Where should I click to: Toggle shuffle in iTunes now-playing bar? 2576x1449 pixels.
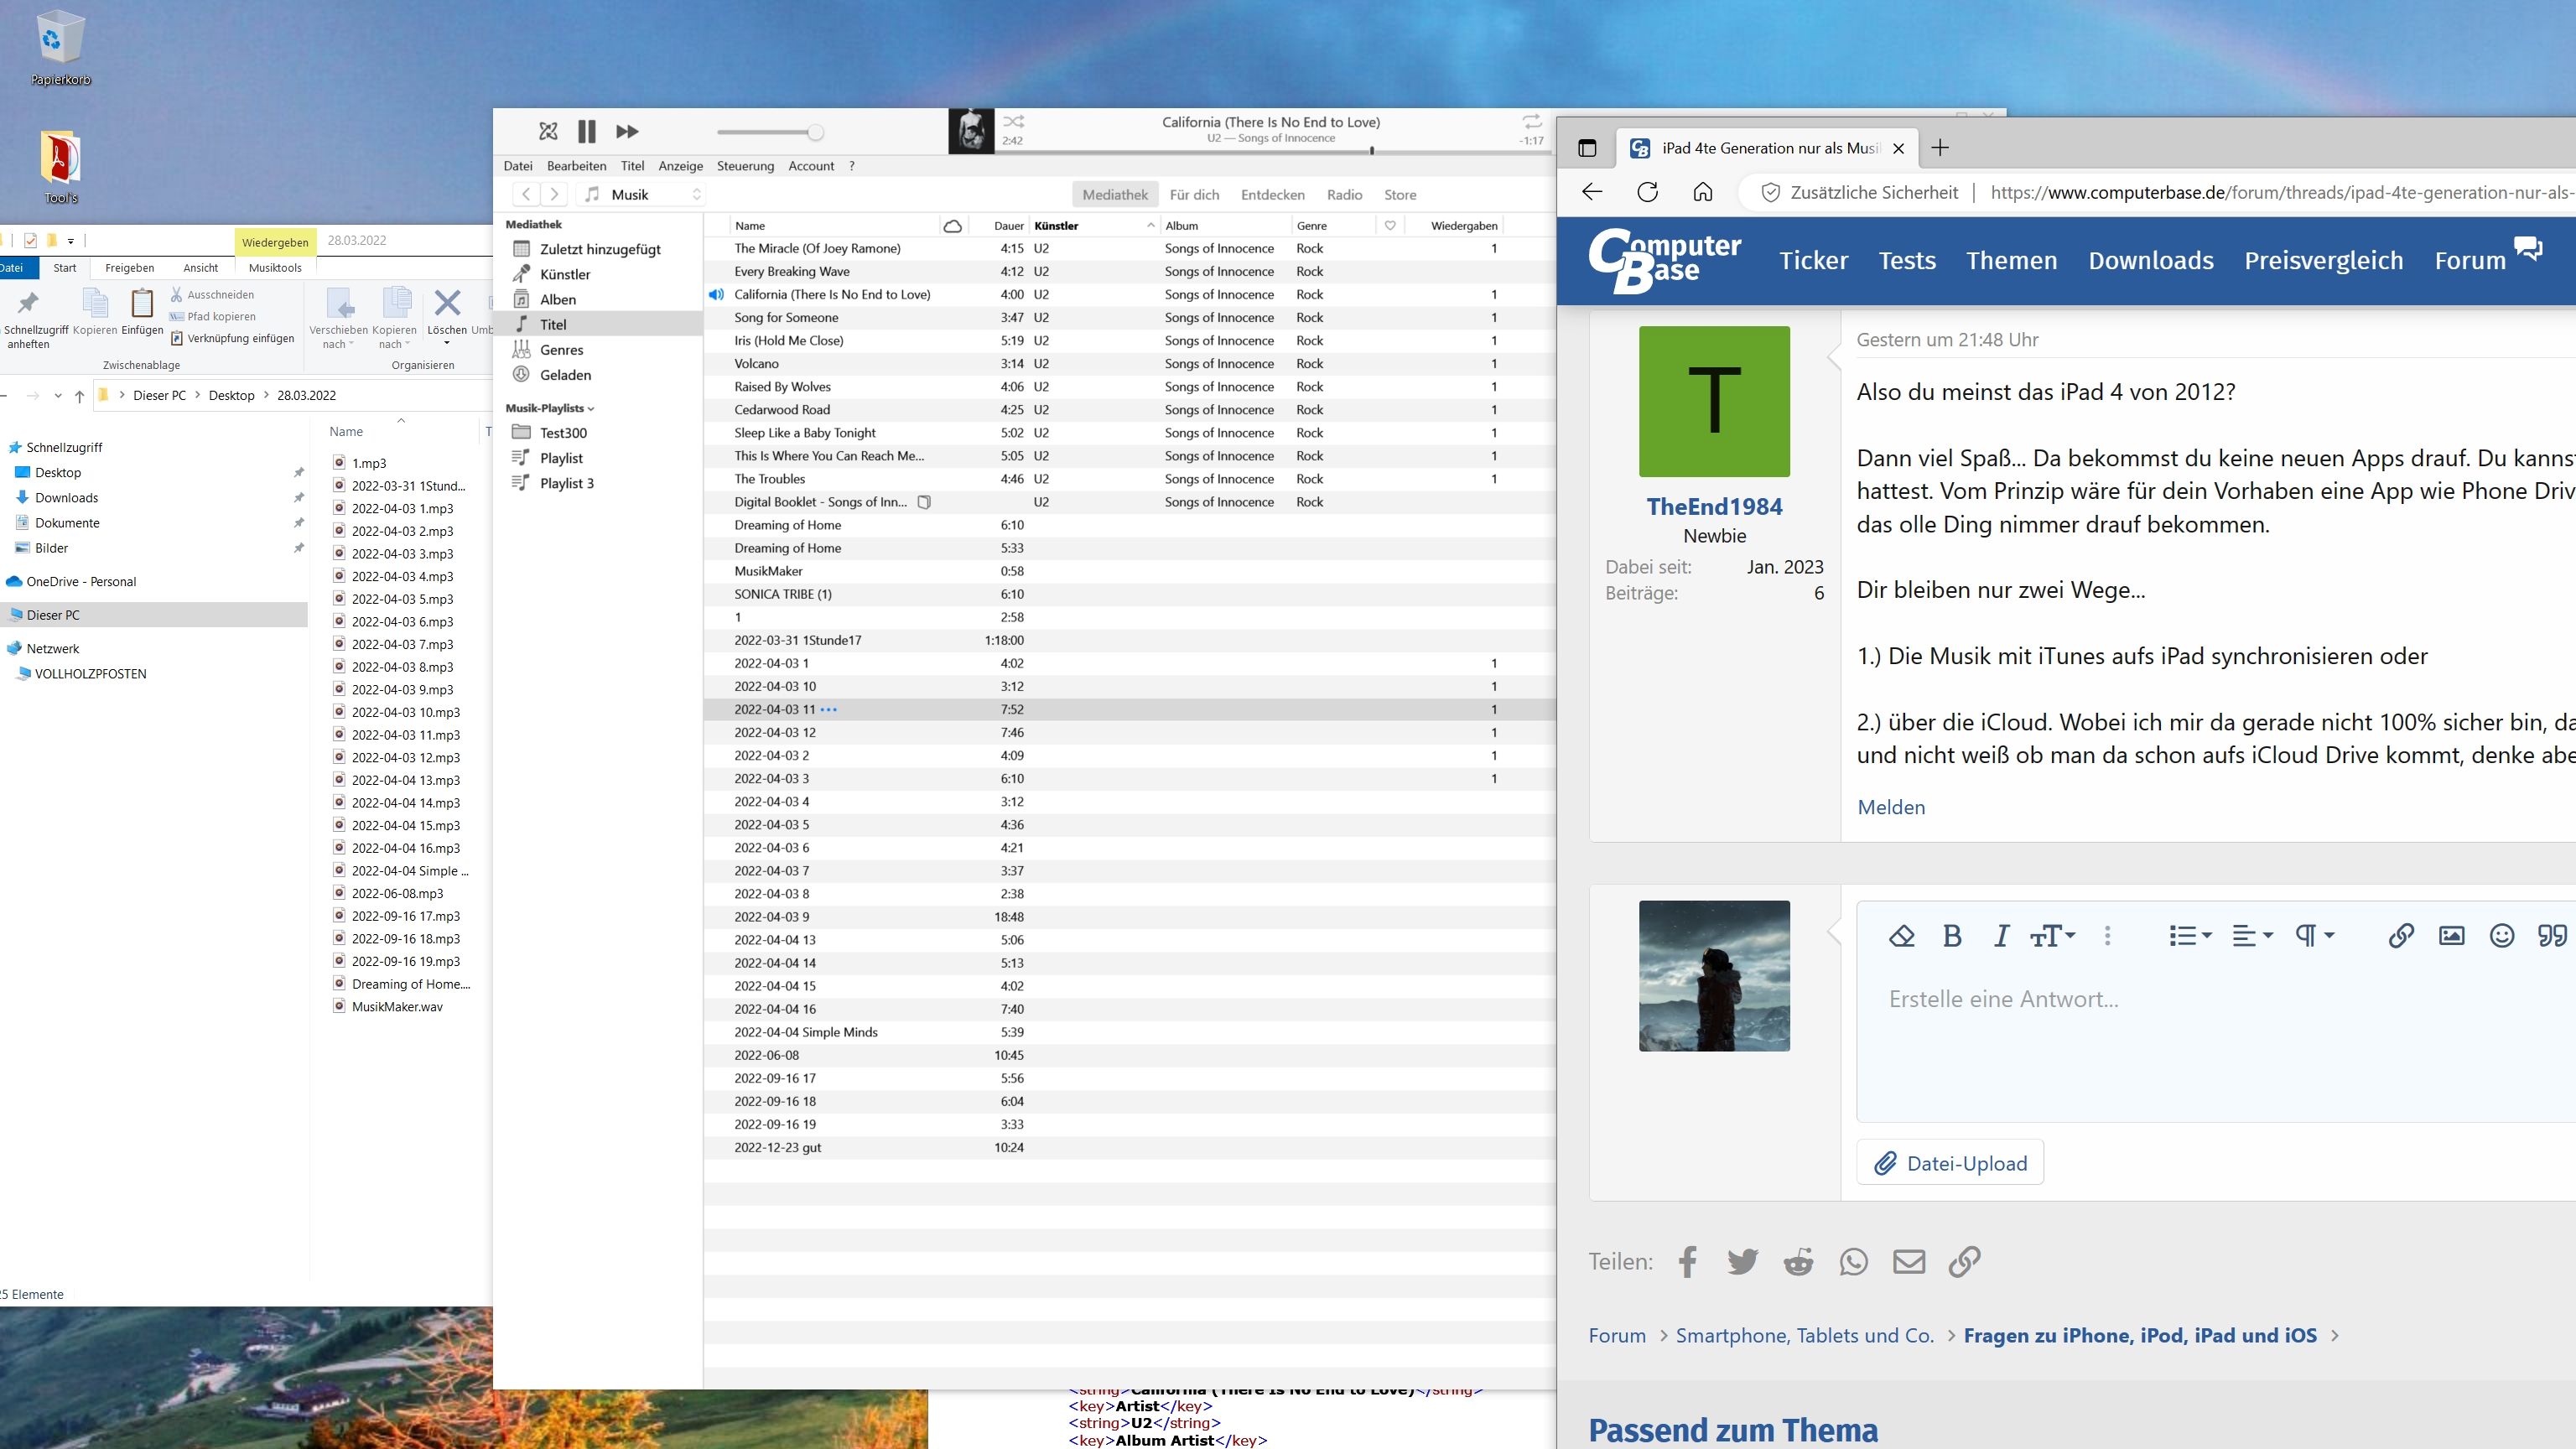pyautogui.click(x=1013, y=121)
